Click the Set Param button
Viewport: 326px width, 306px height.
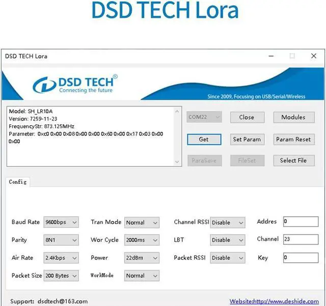pyautogui.click(x=247, y=140)
